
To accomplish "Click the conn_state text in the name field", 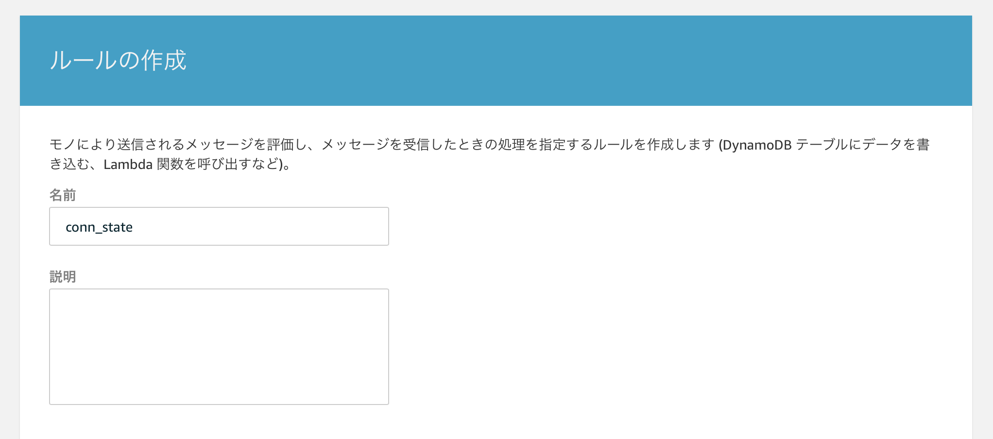I will [x=99, y=227].
